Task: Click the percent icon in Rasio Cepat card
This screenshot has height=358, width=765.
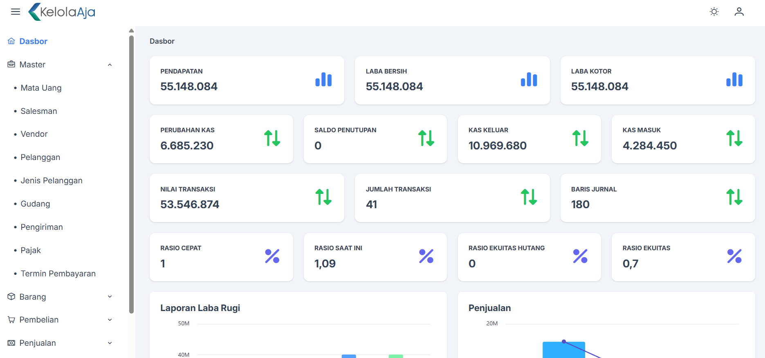Action: pos(272,256)
